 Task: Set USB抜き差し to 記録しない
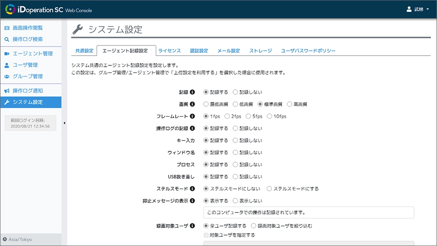(235, 177)
